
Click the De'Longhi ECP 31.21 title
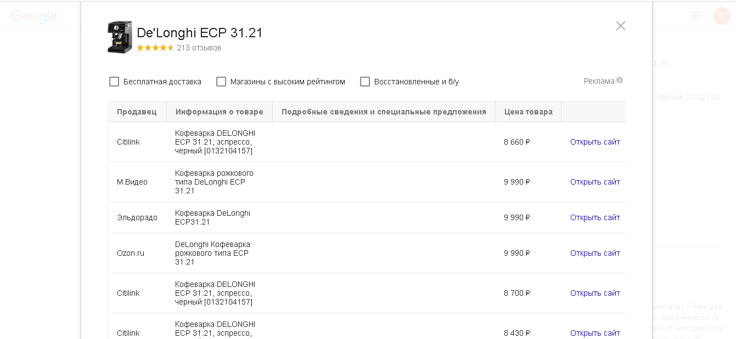200,33
